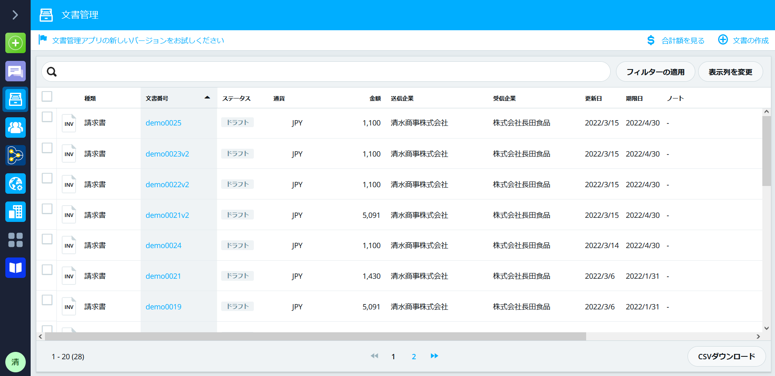Select page 1 in pagination

coord(393,357)
